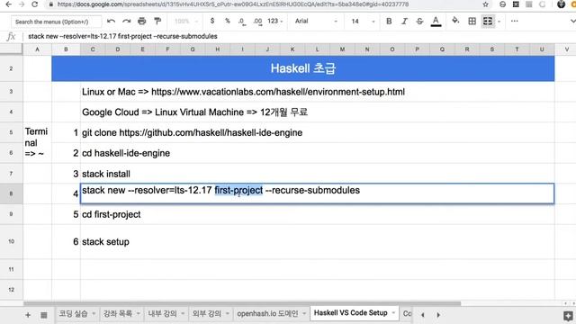Reload the page with the refresh icon
This screenshot has height=324, width=576.
tap(34, 4)
